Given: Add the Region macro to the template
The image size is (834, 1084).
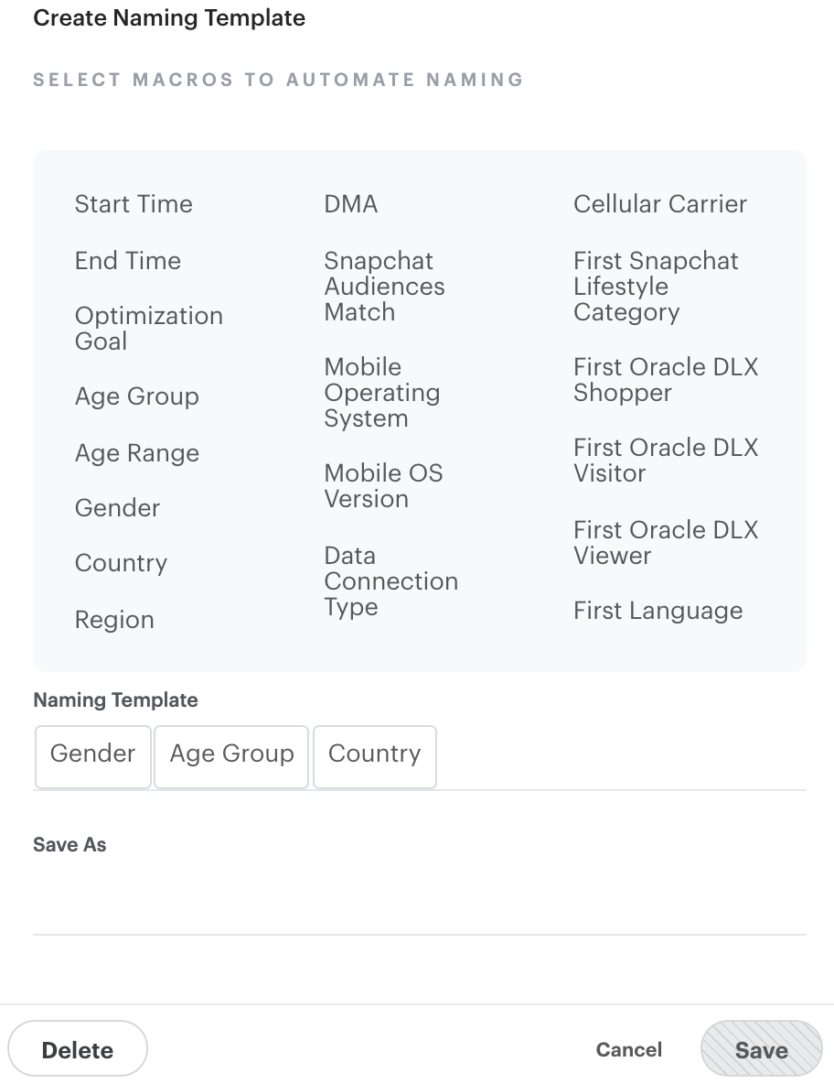Looking at the screenshot, I should coord(113,620).
